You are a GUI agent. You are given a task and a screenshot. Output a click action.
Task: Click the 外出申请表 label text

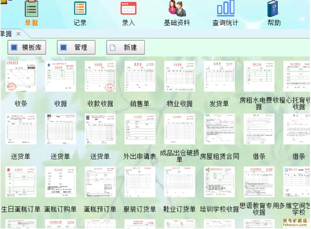(140, 156)
